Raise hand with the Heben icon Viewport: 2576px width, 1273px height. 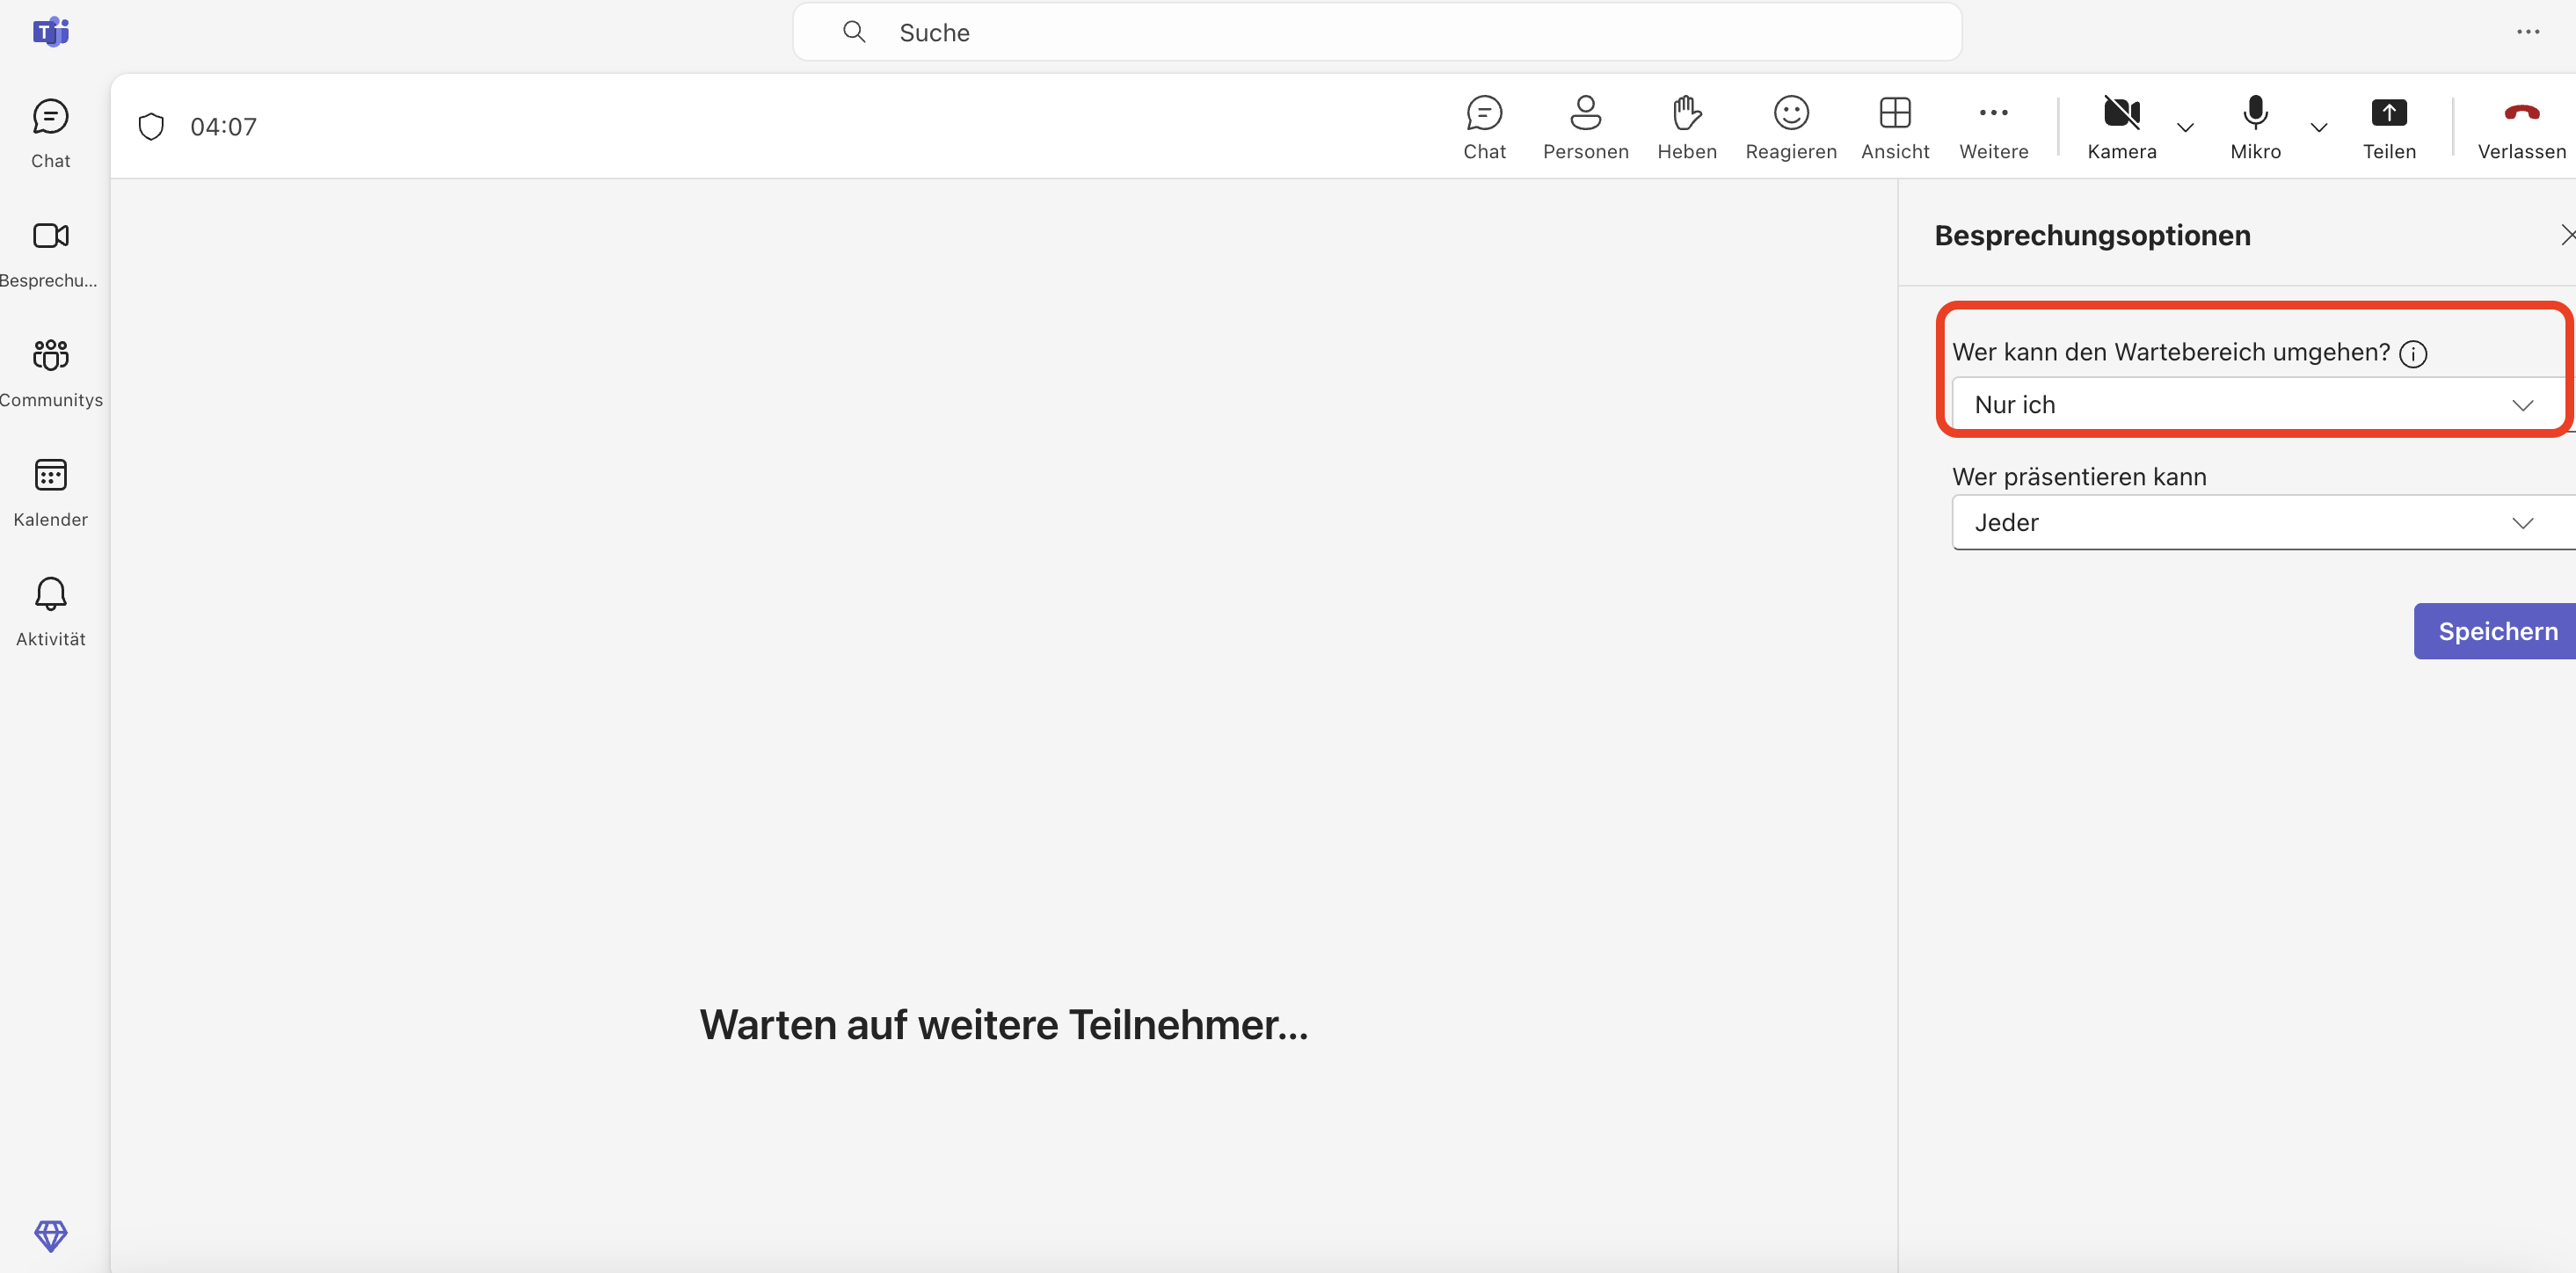coord(1687,126)
